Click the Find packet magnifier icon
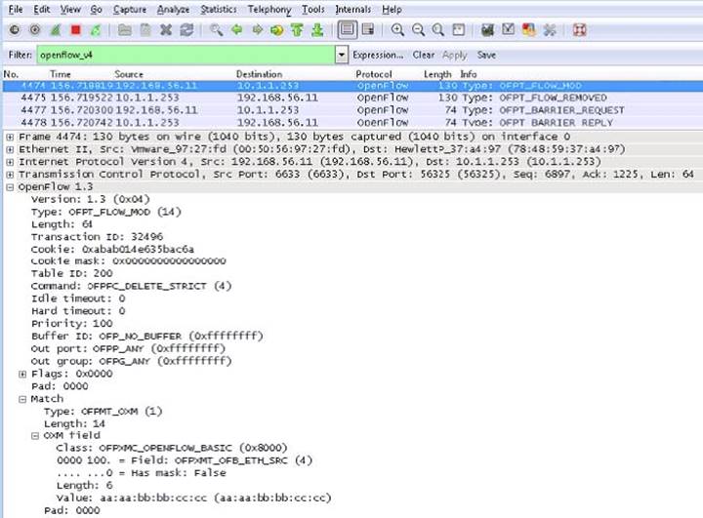This screenshot has width=703, height=518. click(216, 30)
